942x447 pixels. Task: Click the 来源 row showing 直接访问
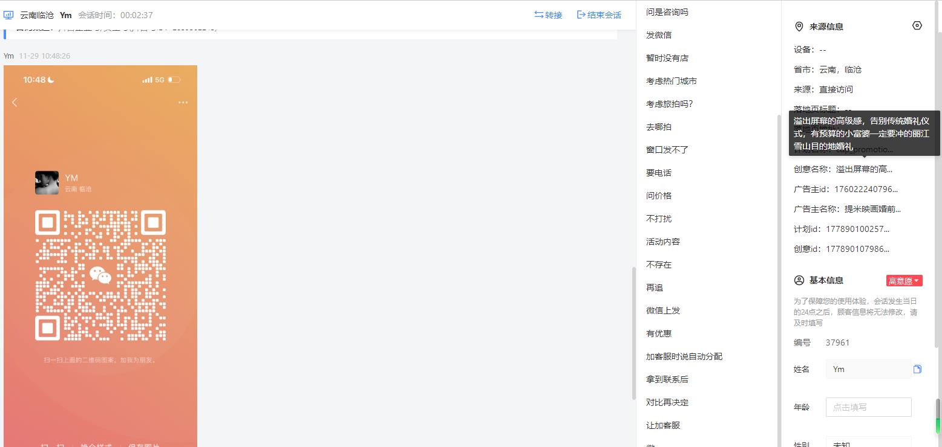coord(823,89)
